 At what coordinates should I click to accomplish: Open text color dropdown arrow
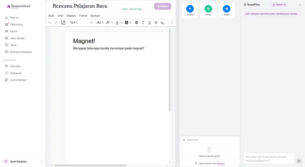tap(121, 22)
